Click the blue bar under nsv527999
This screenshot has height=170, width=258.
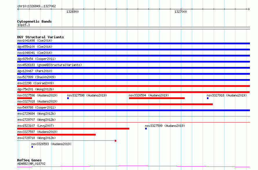[x=133, y=80]
